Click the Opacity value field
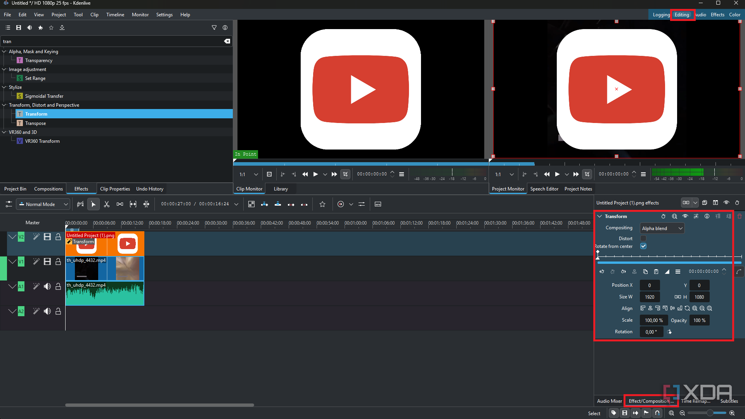Screen dimensions: 745x419 [699, 320]
